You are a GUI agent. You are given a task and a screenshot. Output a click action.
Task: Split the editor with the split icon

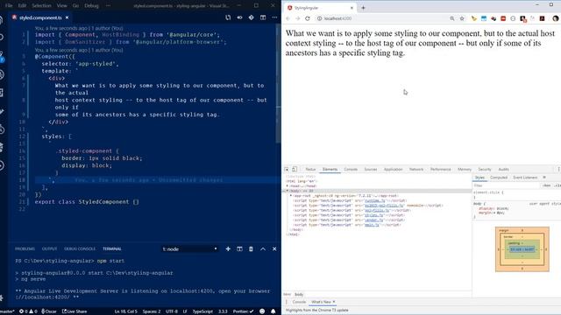(263, 17)
